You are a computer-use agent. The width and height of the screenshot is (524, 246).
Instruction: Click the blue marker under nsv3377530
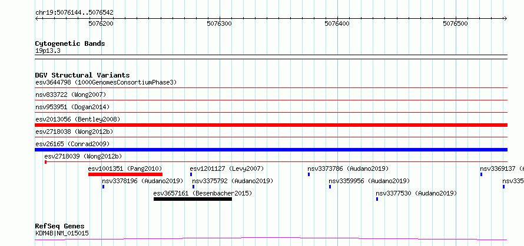tap(377, 199)
